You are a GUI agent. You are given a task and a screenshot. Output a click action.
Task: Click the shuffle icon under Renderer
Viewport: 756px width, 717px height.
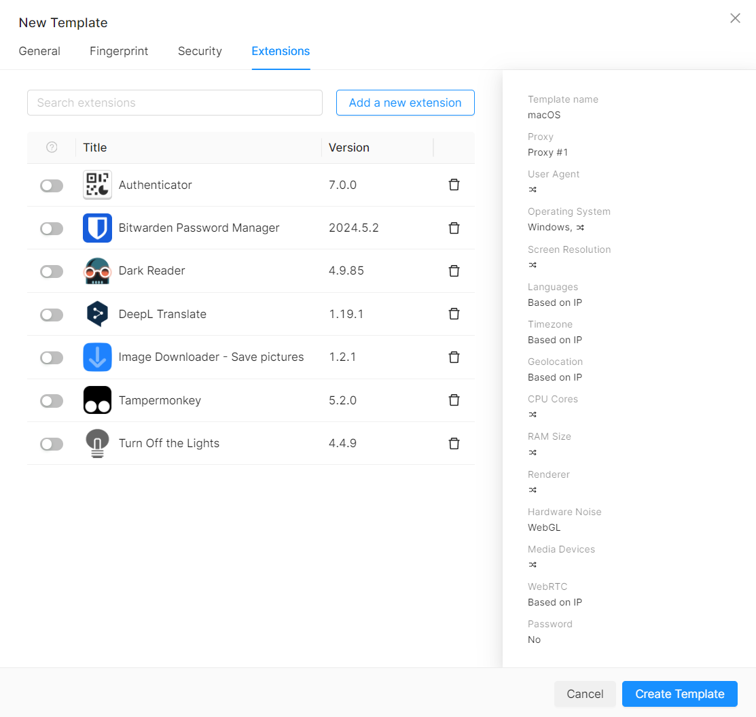click(x=533, y=490)
